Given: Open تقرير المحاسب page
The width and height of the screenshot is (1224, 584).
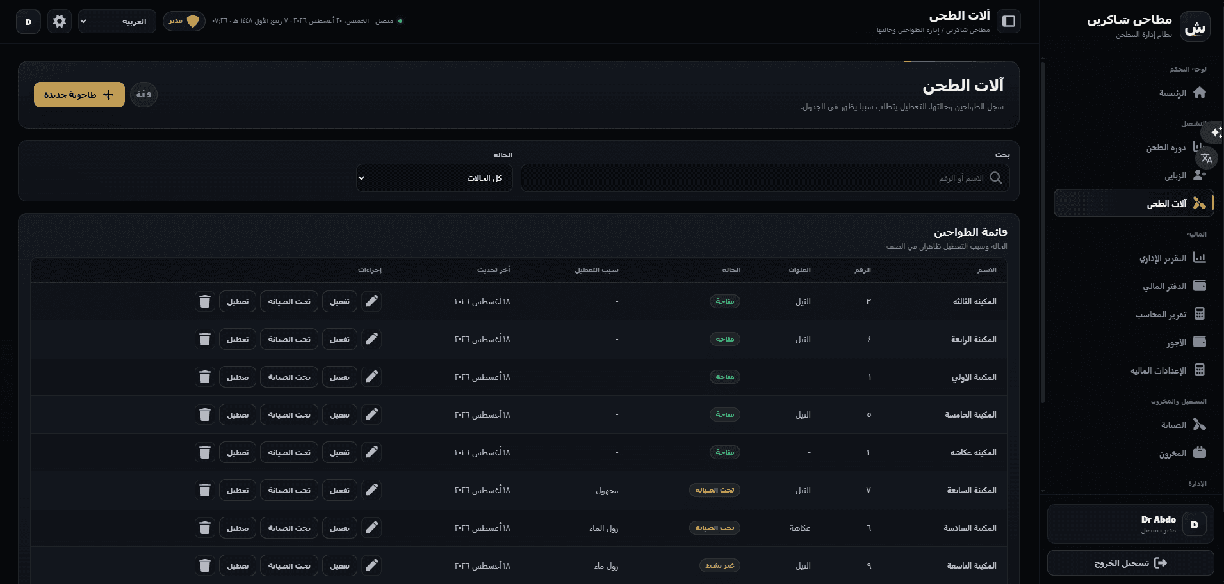Looking at the screenshot, I should pyautogui.click(x=1134, y=314).
